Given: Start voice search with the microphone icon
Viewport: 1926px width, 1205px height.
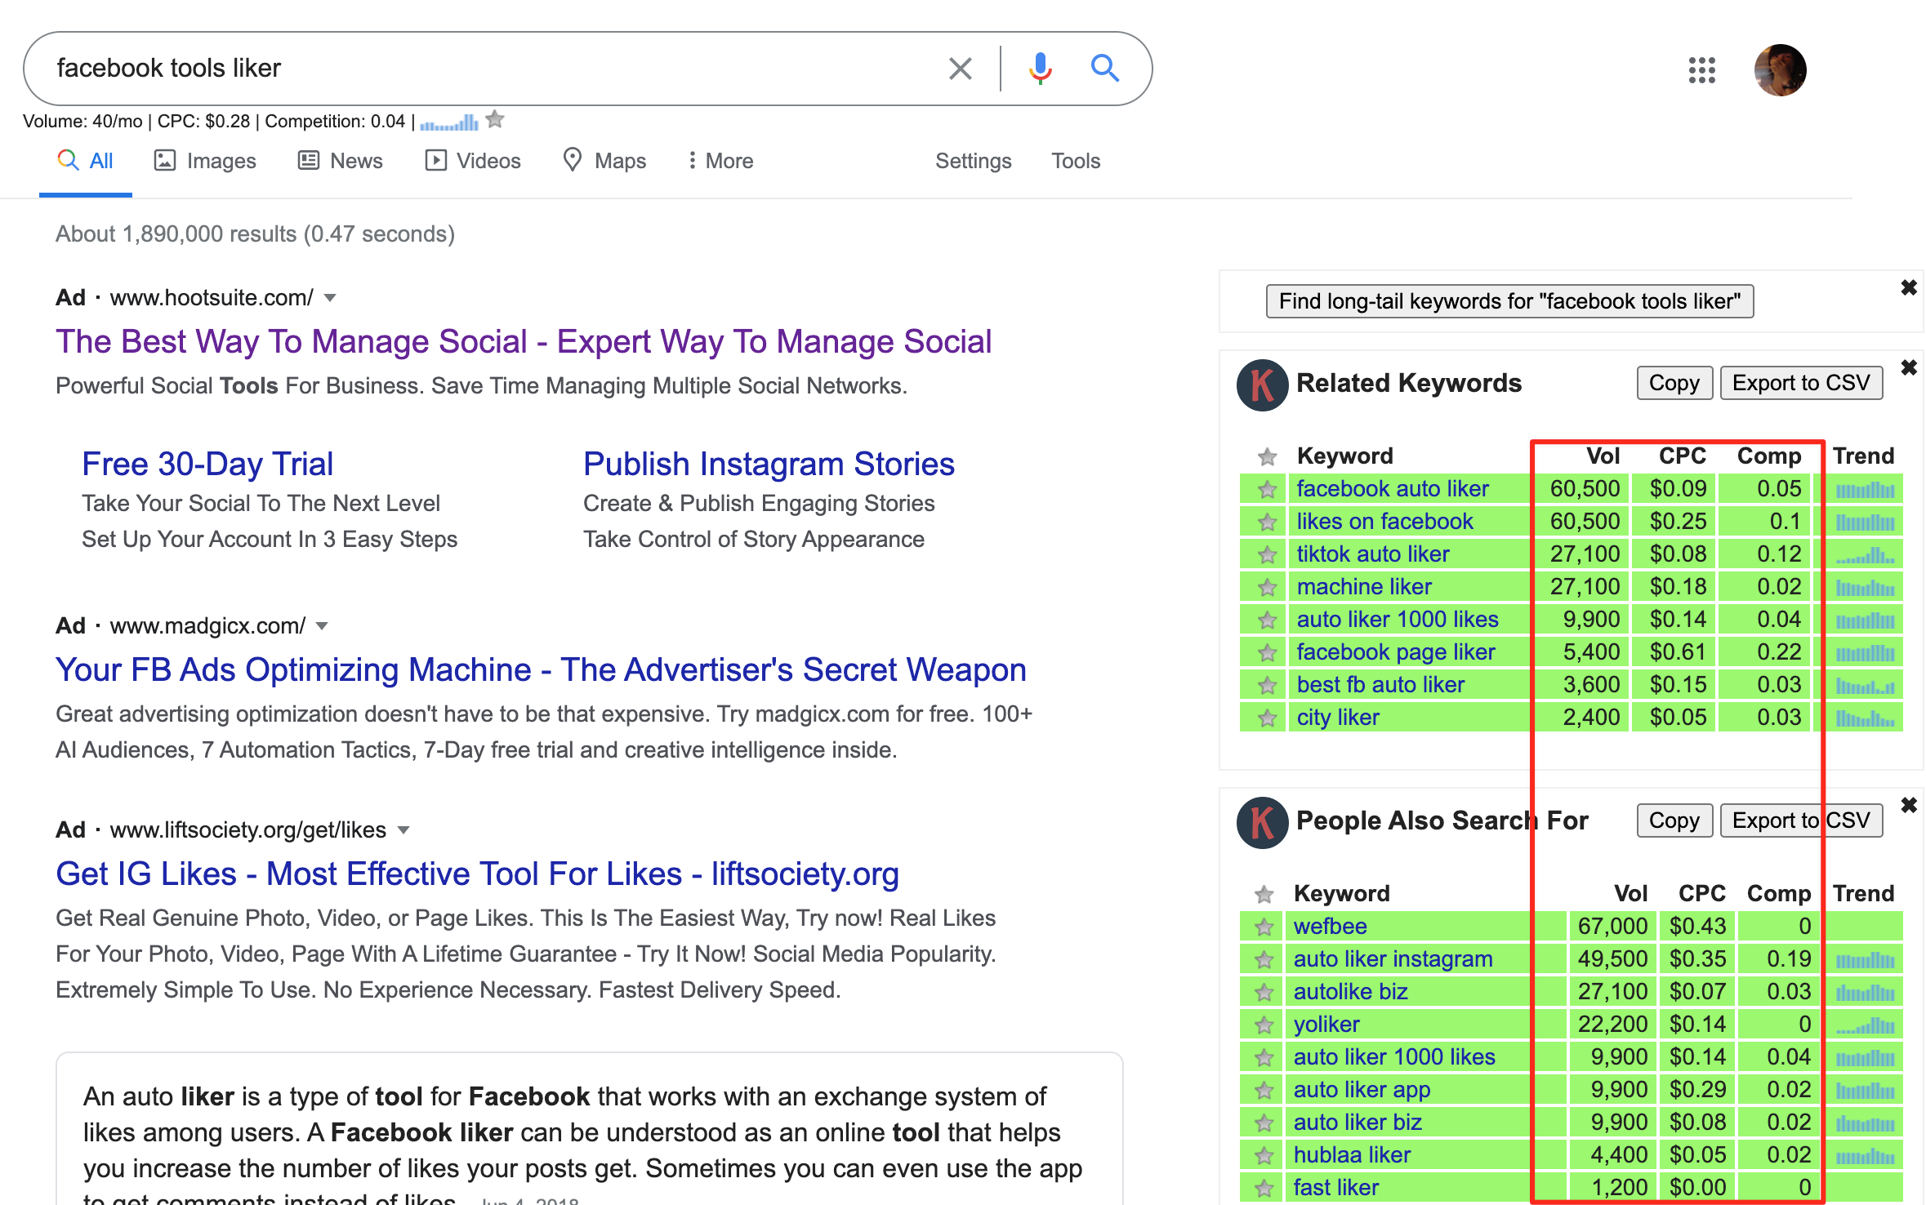Looking at the screenshot, I should 1040,69.
